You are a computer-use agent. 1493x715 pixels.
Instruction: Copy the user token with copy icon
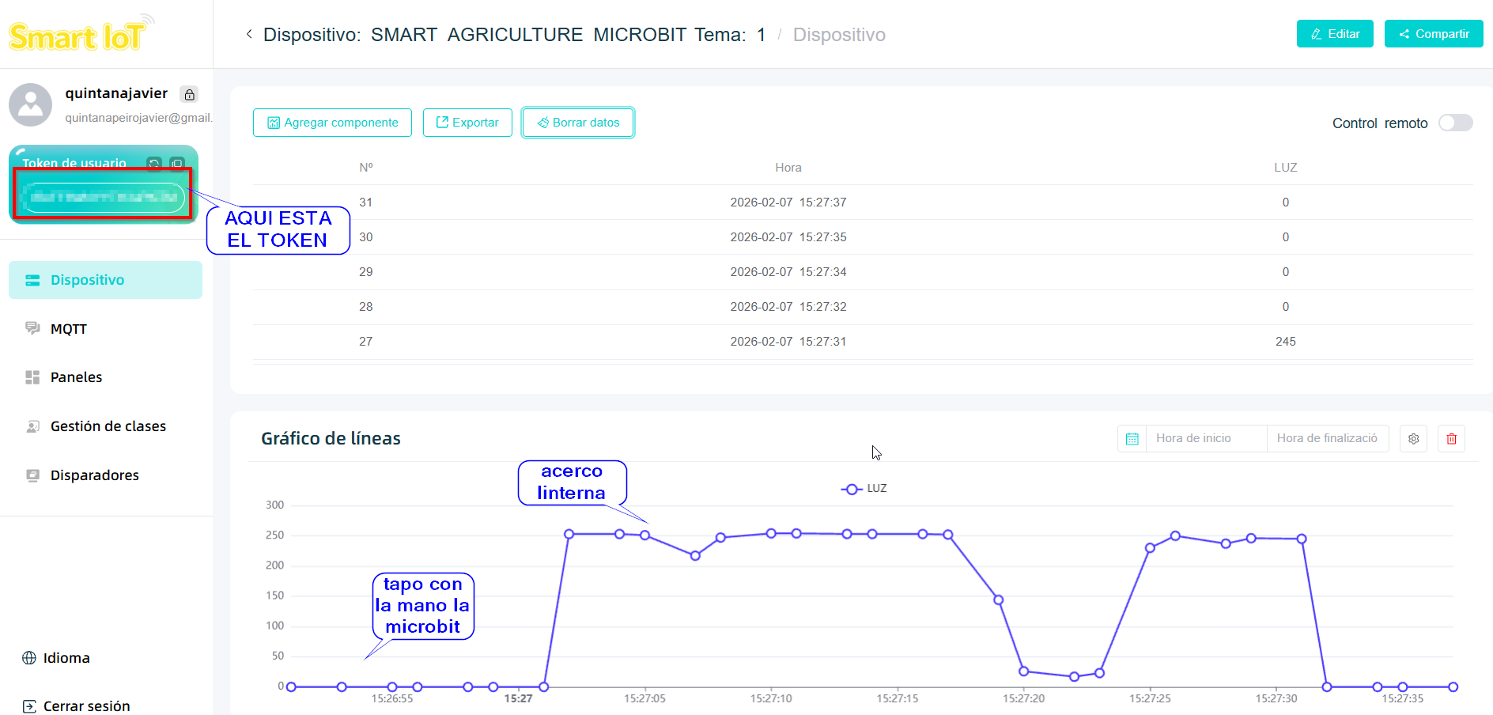177,164
